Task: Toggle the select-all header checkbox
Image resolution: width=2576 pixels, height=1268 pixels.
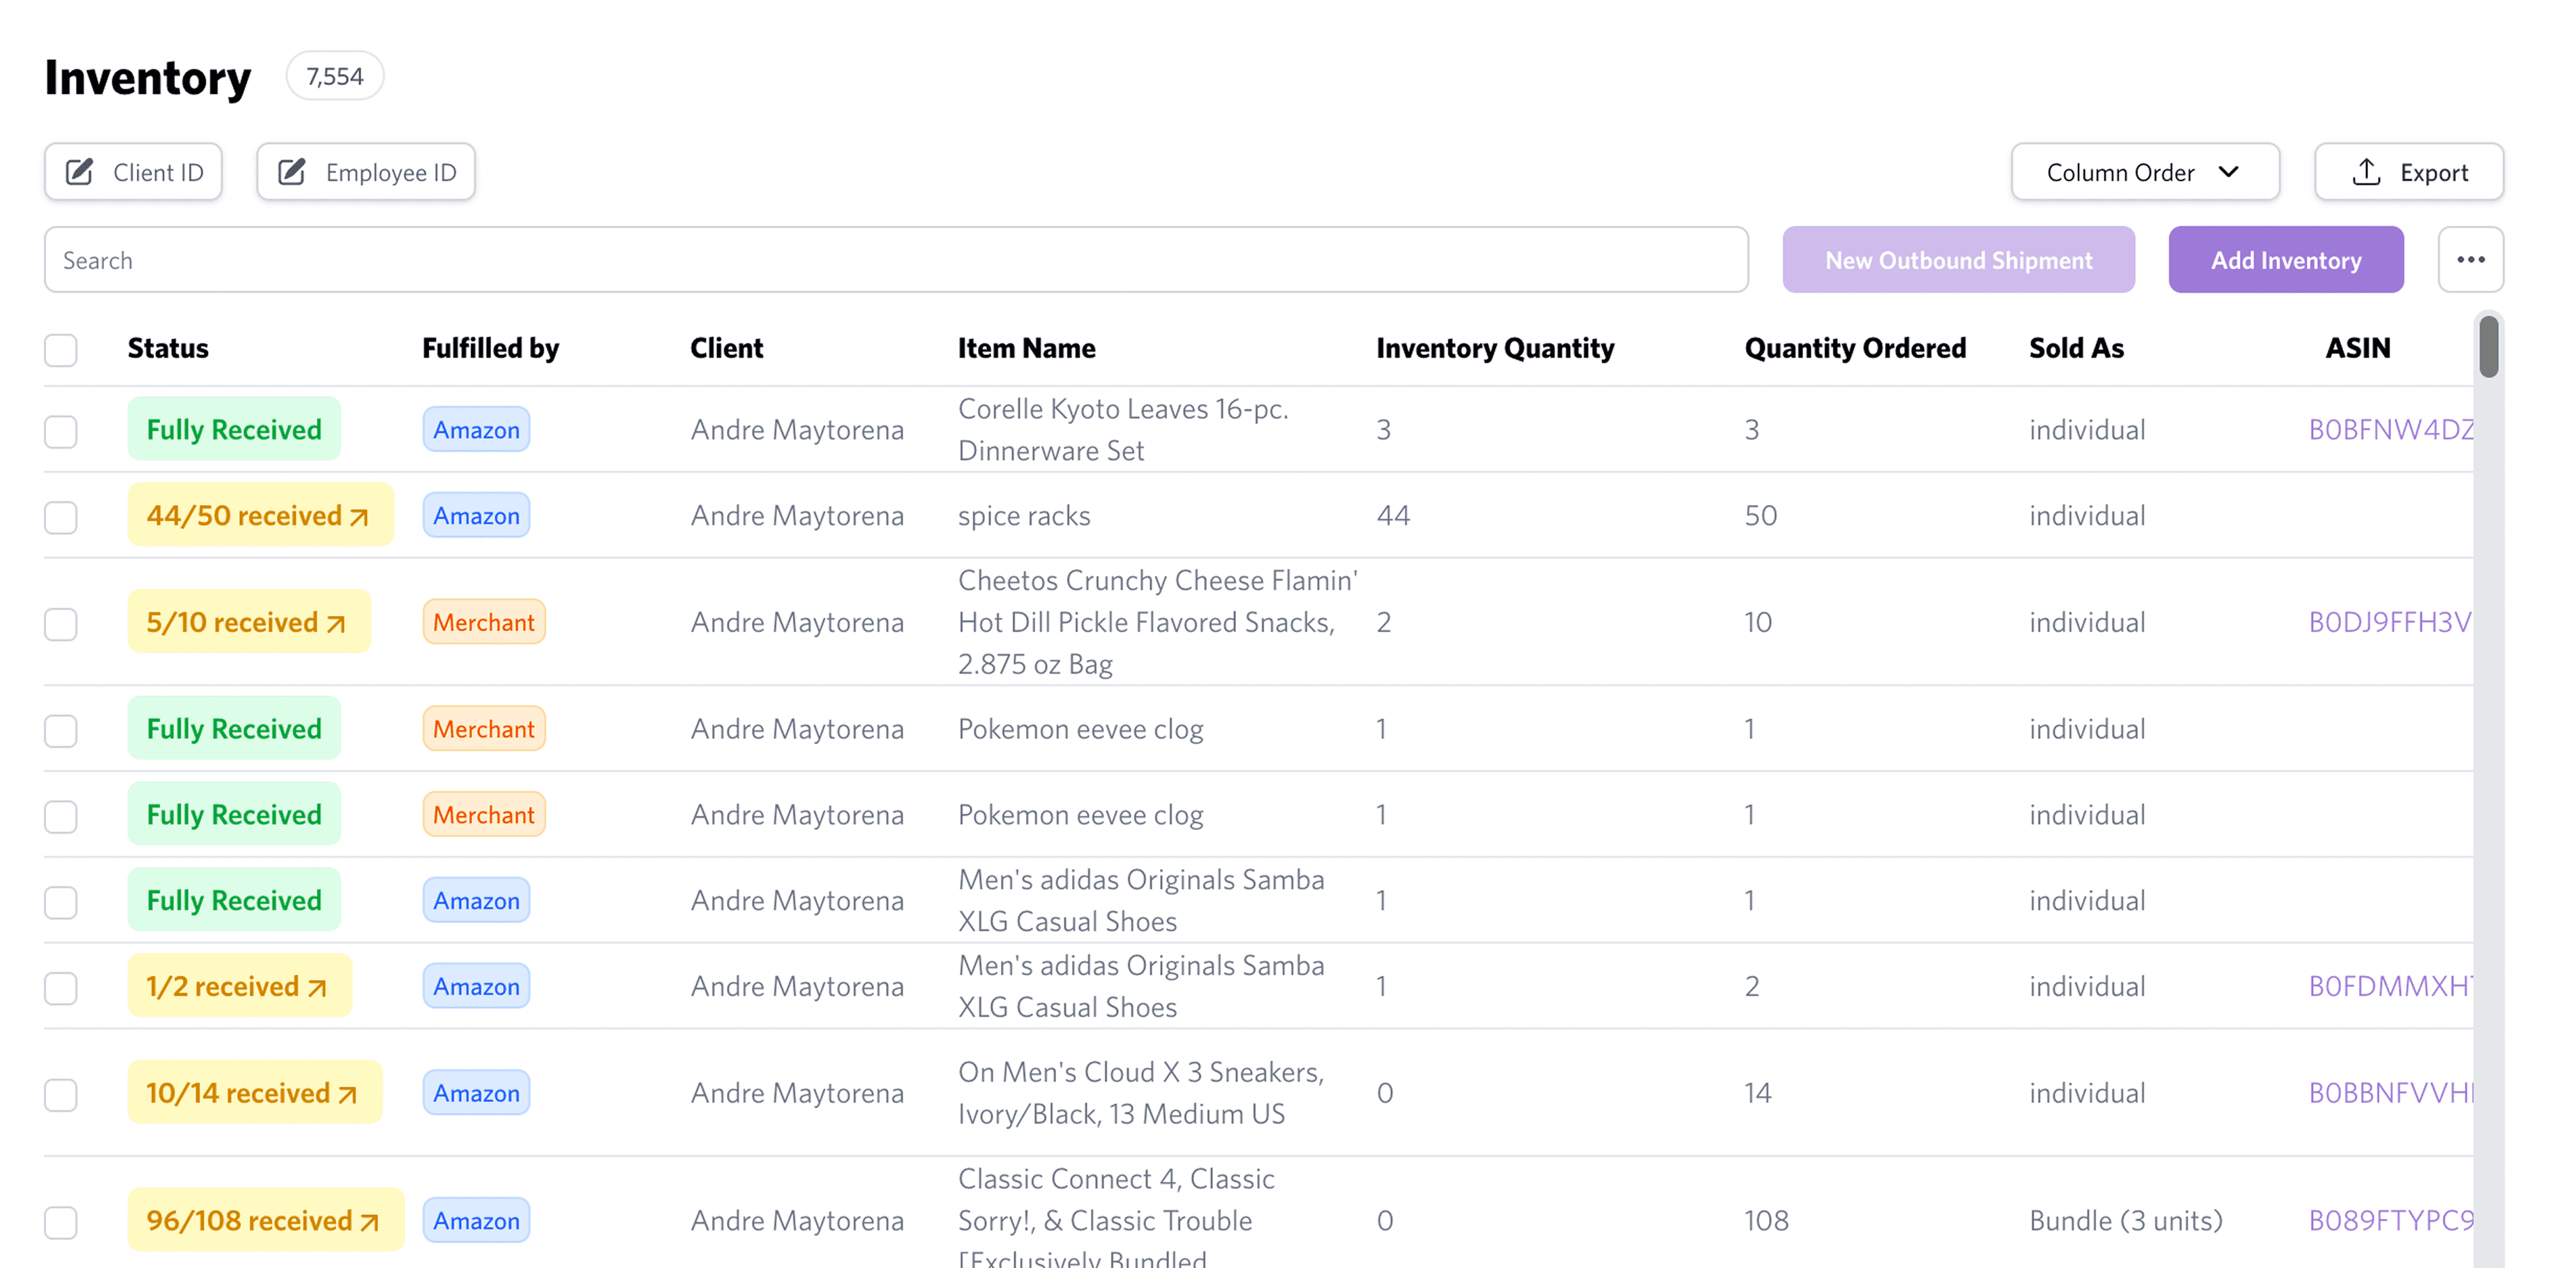Action: coord(61,350)
